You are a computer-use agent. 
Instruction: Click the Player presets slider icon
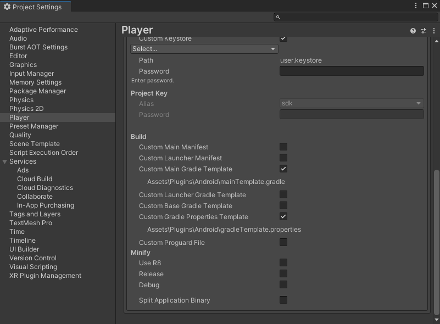click(424, 31)
